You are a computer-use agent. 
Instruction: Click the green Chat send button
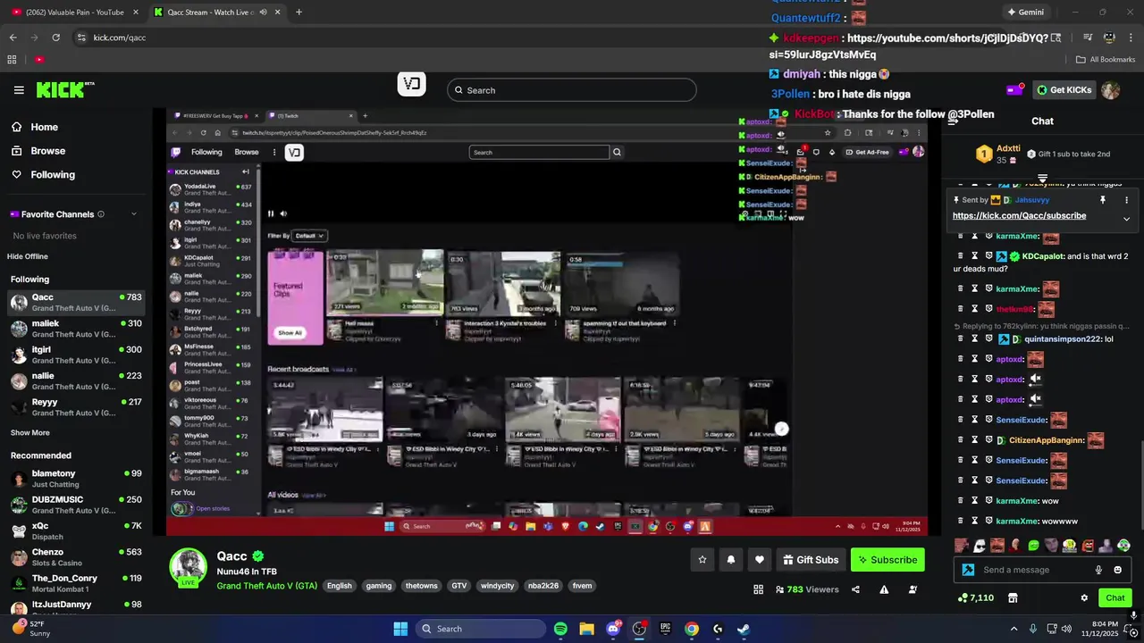pos(1115,597)
